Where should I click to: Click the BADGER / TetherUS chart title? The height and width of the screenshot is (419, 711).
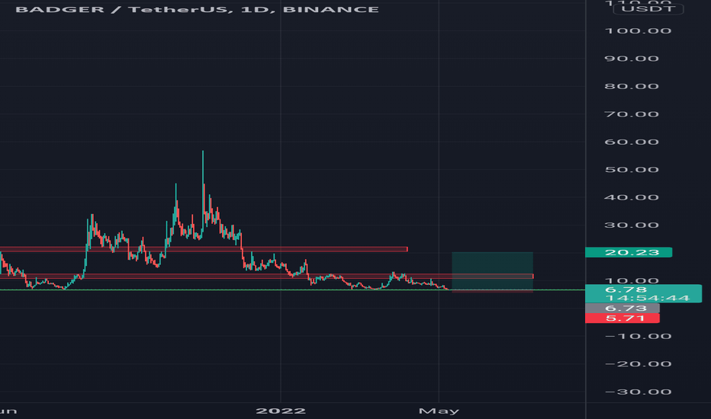coord(197,9)
